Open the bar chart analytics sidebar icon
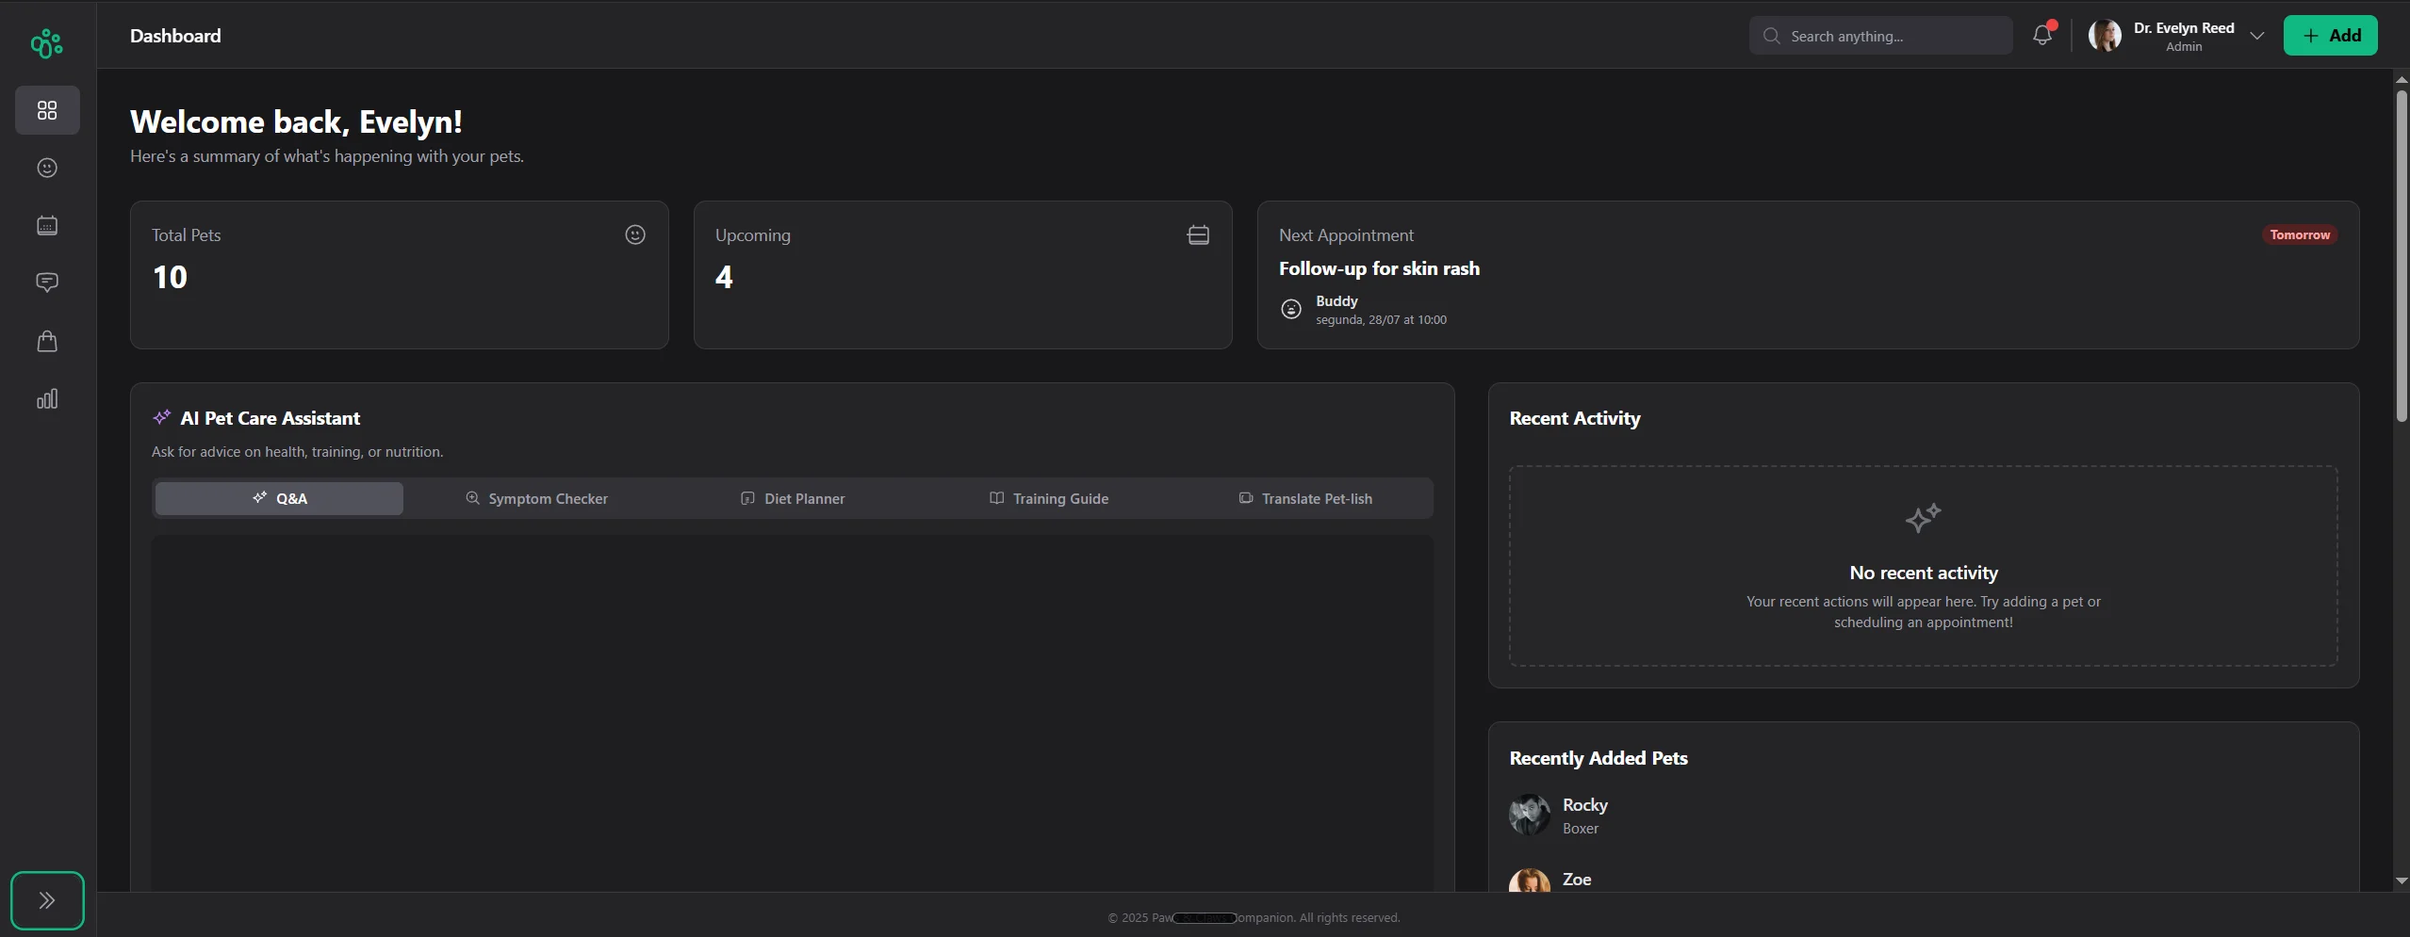Screen dimensions: 2410x937 [47, 399]
